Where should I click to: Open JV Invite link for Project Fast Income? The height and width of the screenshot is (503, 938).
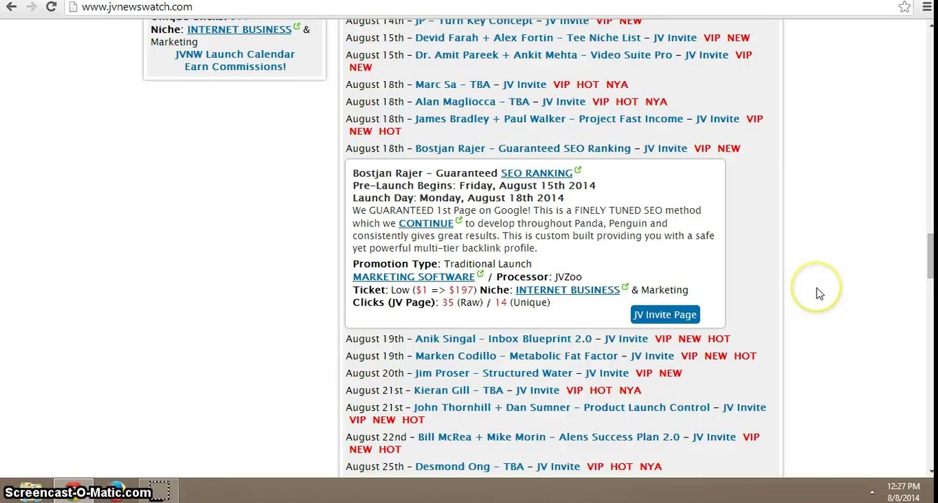click(718, 119)
